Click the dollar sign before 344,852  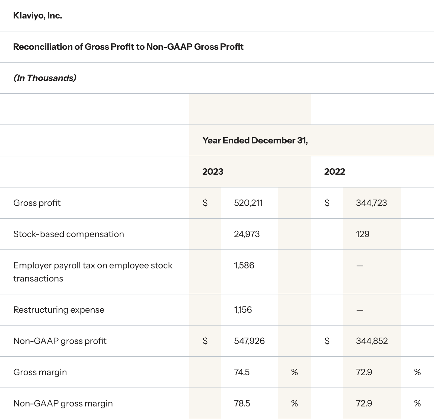[327, 341]
